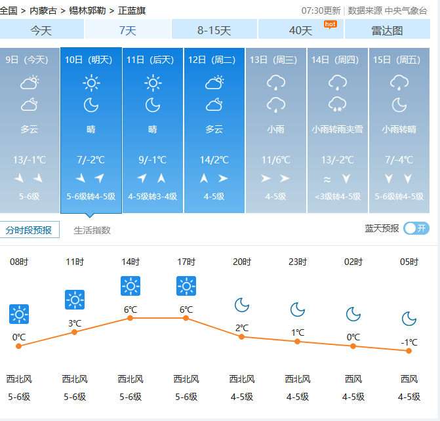Click the 3℃ point at 11时 on chart
440x421 pixels.
[74, 332]
